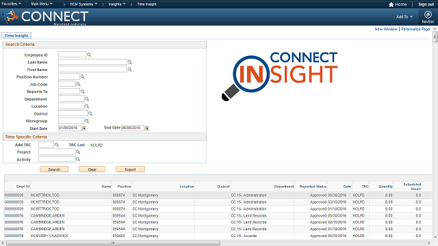Focus the Employee ID input field
Viewport: 438px width, 246px height.
click(73, 55)
